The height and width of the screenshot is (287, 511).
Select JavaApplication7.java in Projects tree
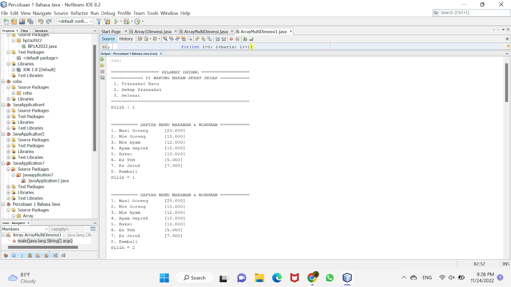click(48, 181)
